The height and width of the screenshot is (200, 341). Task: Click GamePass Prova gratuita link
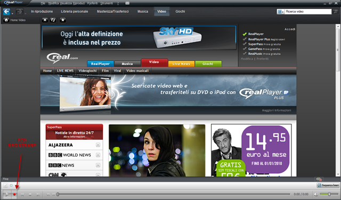264,49
